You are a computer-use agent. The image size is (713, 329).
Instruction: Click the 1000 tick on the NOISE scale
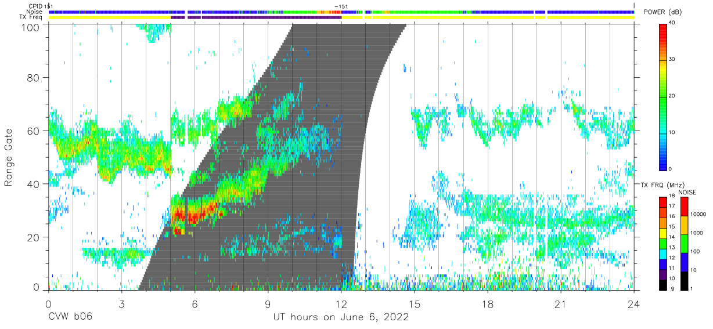(696, 233)
